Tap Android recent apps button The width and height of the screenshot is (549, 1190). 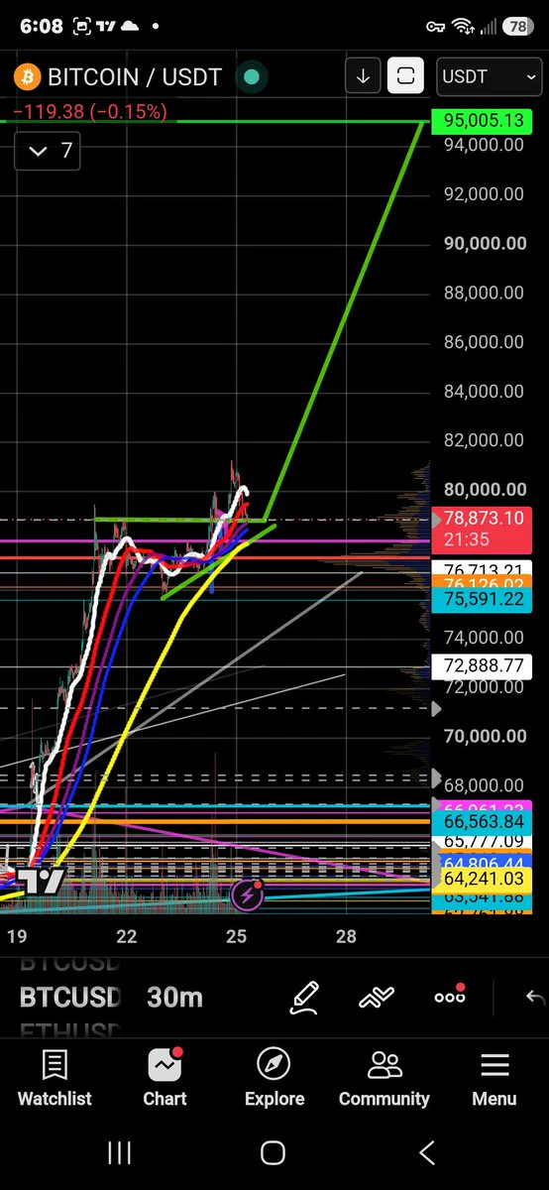coord(120,1152)
